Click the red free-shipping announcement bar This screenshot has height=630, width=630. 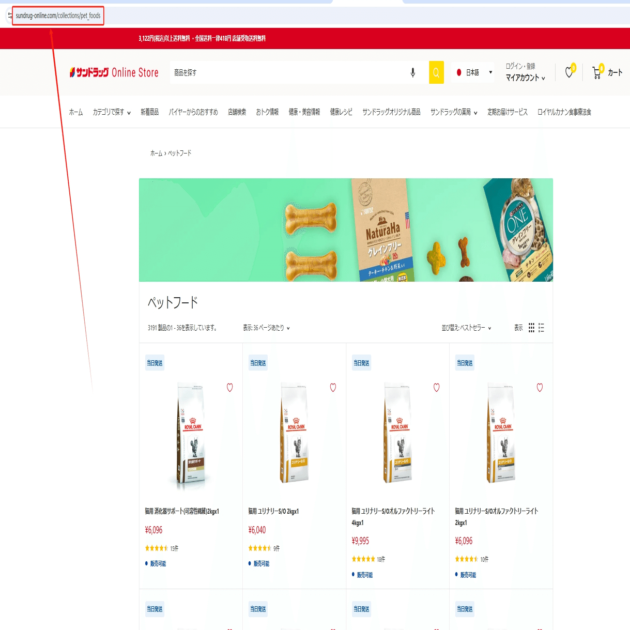(x=315, y=38)
